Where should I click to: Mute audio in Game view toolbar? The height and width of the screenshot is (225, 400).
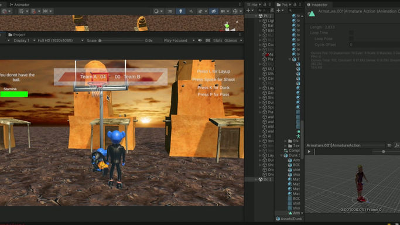point(200,40)
